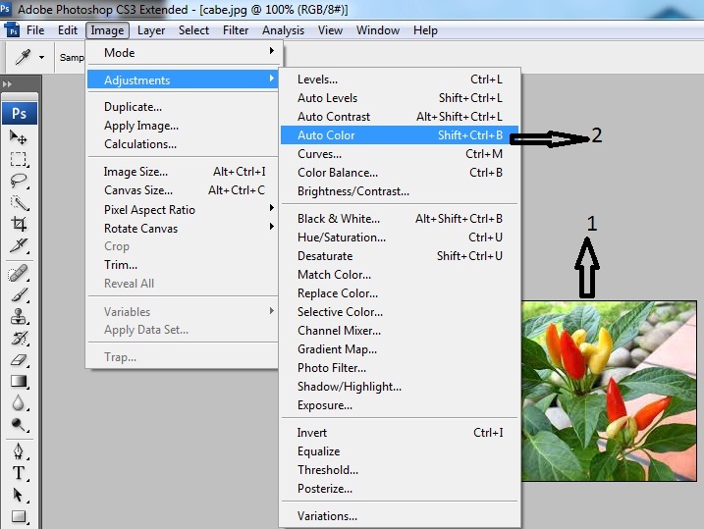Viewport: 704px width, 529px height.
Task: Open Shadow/Highlight... adjustment
Action: pos(400,387)
